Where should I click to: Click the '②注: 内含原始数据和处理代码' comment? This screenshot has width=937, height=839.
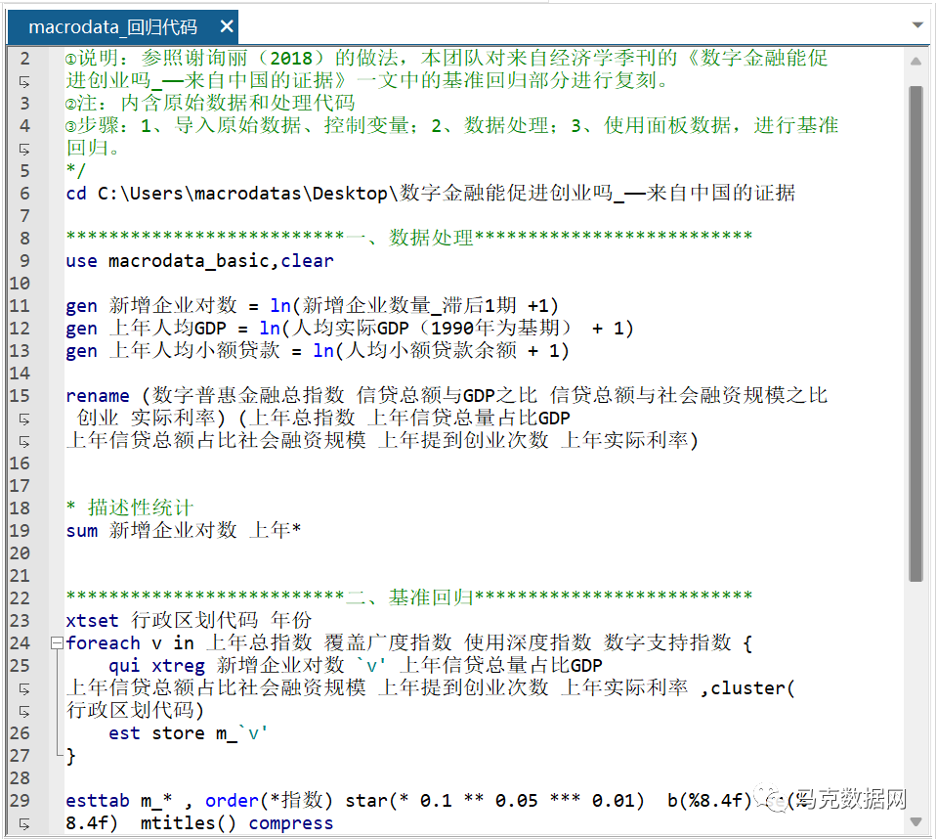(x=210, y=103)
